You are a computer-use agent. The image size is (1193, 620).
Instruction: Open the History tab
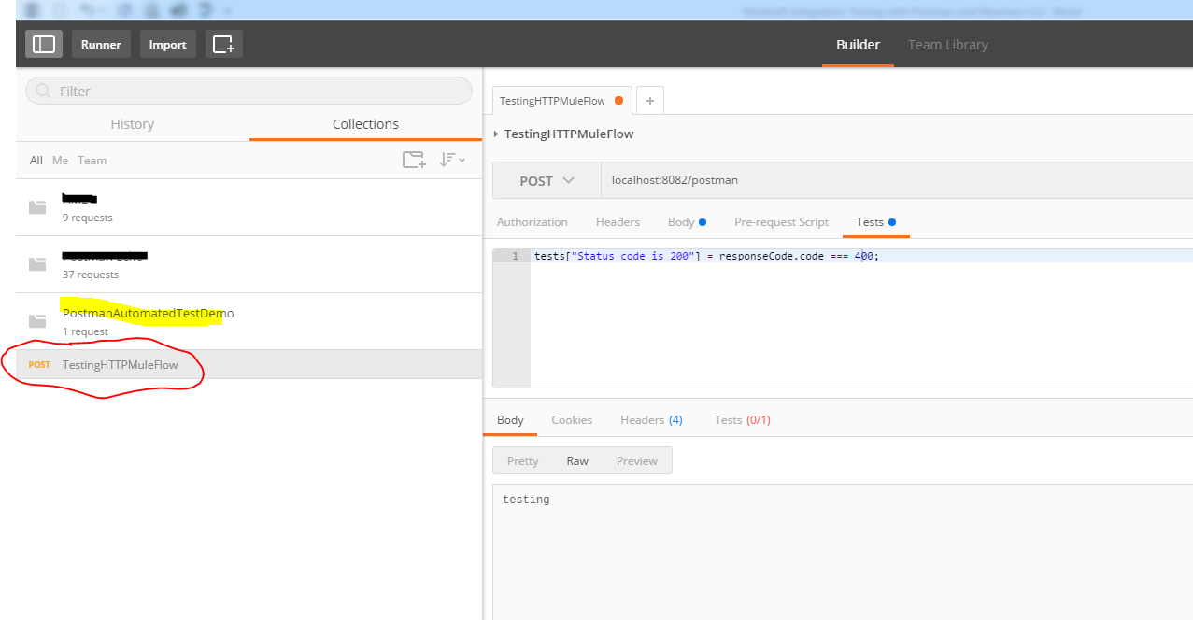point(133,124)
